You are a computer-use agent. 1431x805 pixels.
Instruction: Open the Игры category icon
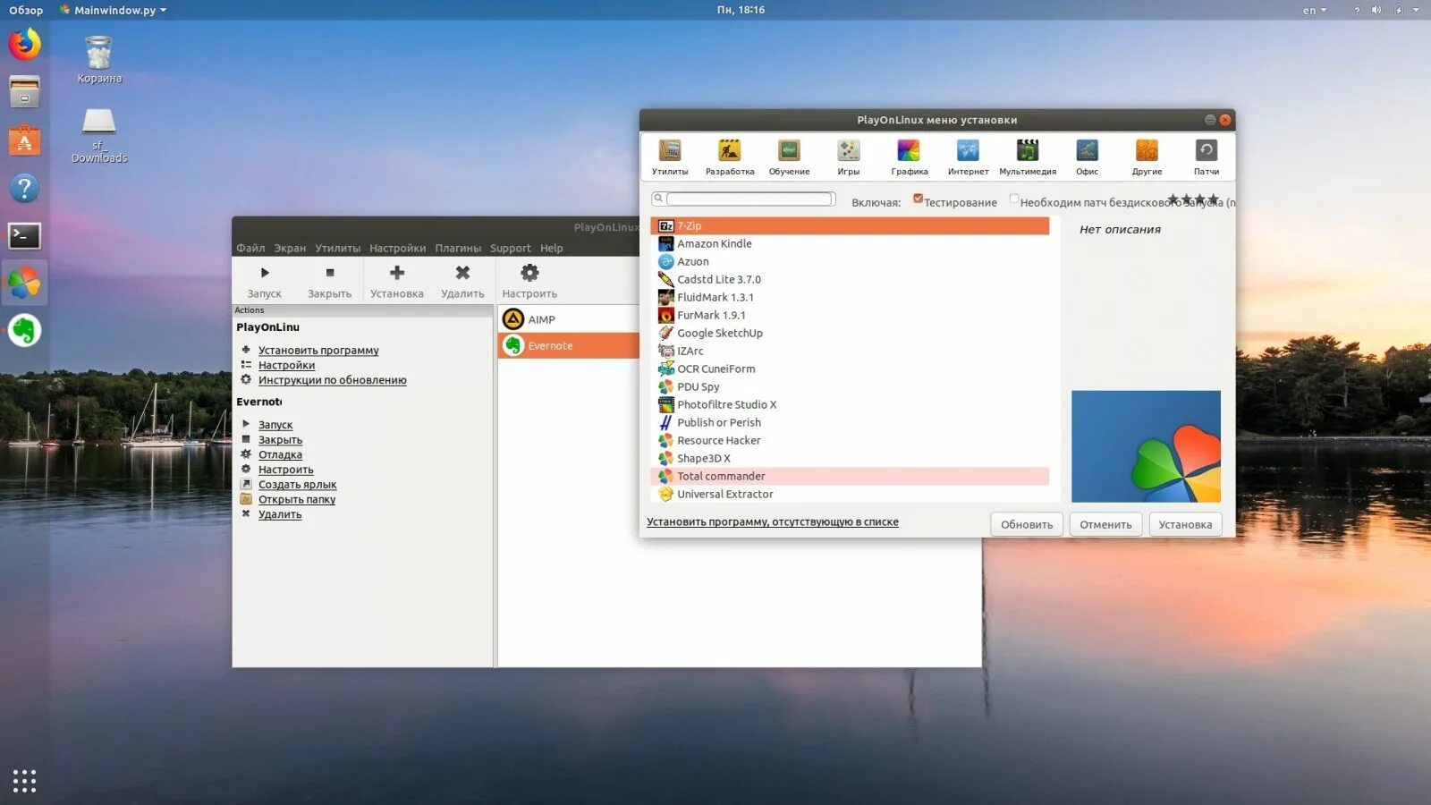coord(848,150)
